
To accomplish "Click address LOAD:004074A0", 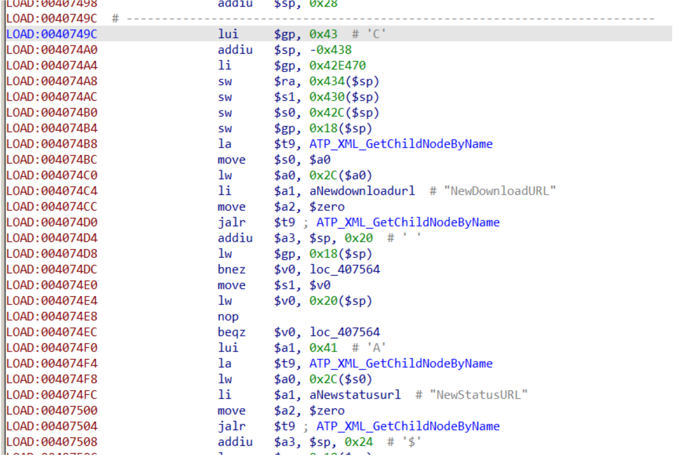I will coord(52,50).
